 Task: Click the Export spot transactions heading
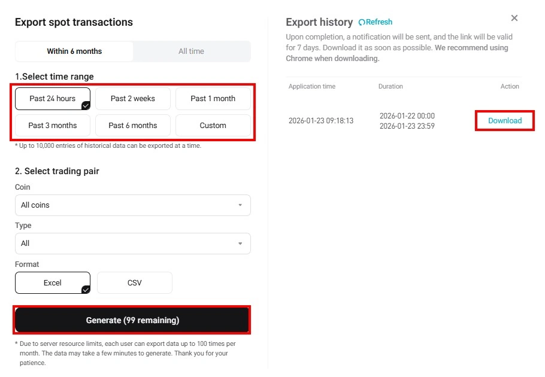click(x=74, y=22)
